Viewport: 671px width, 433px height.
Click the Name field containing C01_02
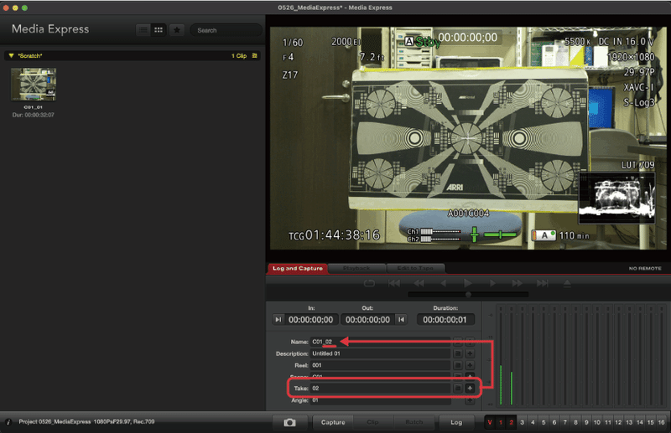click(380, 342)
